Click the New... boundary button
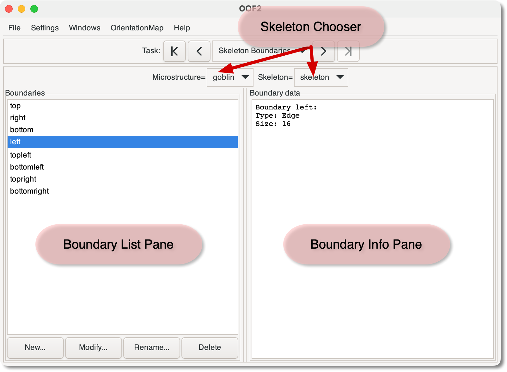 35,347
